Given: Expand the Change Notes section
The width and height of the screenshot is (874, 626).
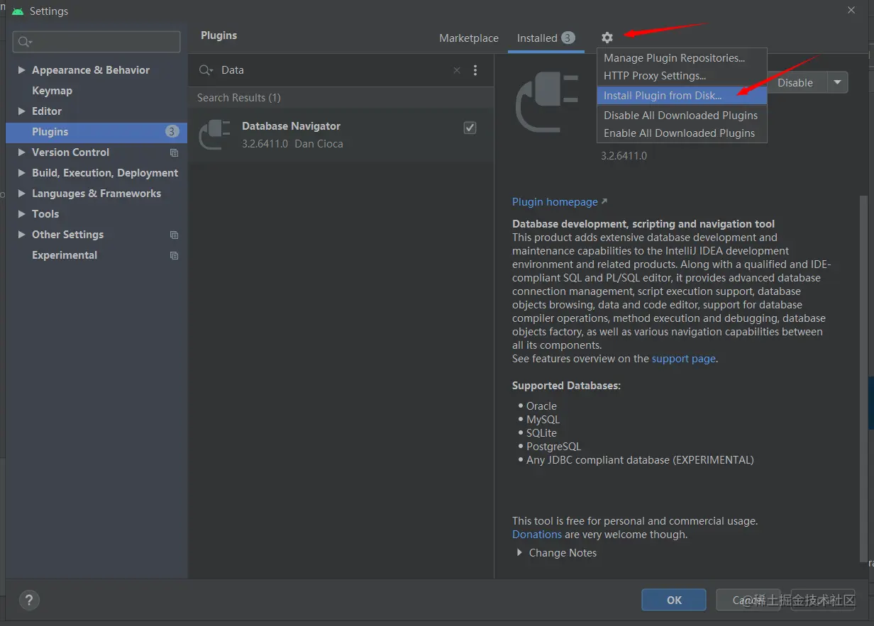Looking at the screenshot, I should 520,553.
